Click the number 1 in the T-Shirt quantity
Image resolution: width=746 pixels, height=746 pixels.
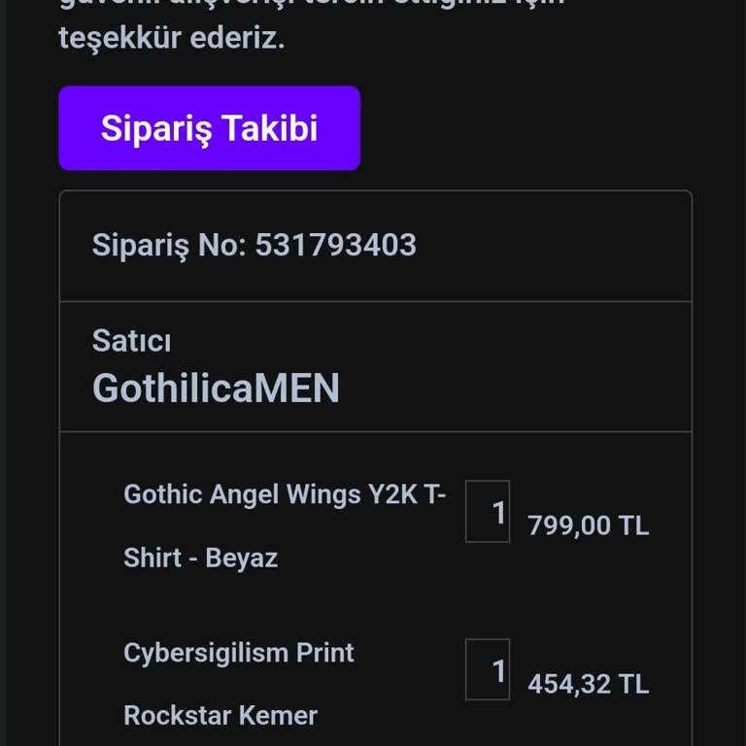tap(498, 513)
